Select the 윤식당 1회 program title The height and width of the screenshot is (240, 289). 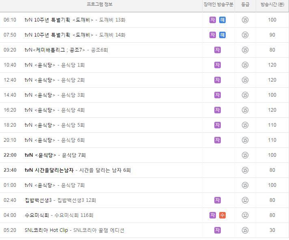[x=54, y=65]
